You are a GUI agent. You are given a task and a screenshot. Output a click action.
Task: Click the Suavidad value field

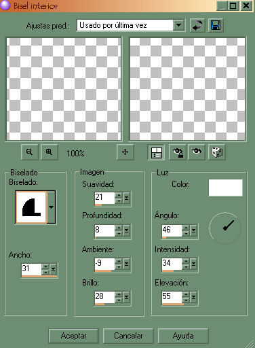[x=104, y=198]
